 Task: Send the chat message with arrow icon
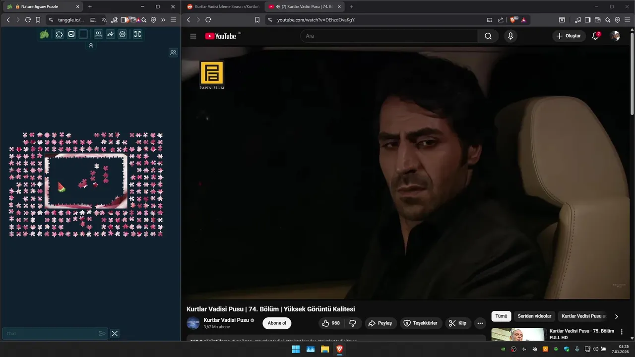(102, 334)
